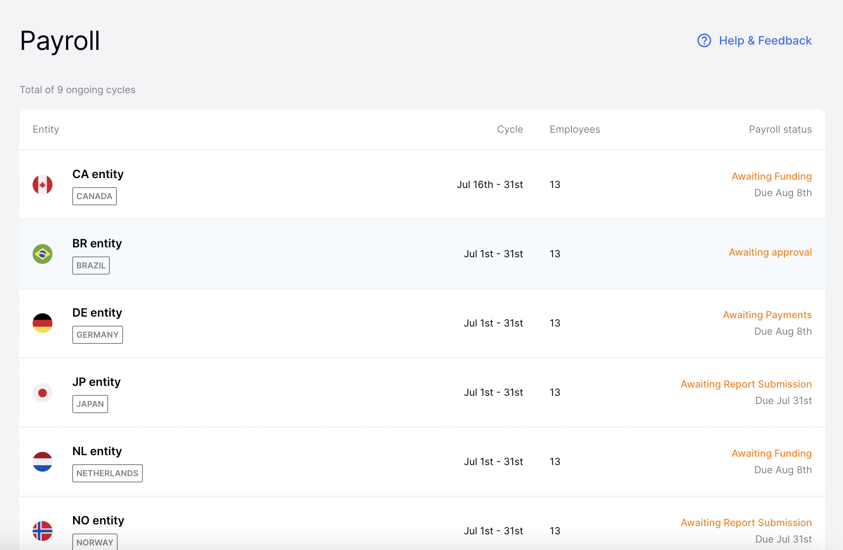This screenshot has width=843, height=550.
Task: Click the Netherlands flag icon
Action: point(43,462)
